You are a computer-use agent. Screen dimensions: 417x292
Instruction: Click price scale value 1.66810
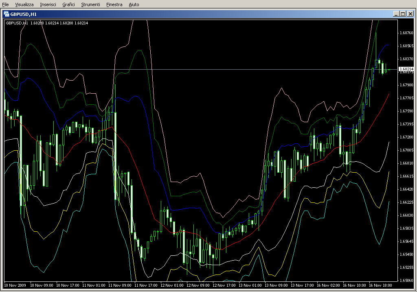click(407, 163)
